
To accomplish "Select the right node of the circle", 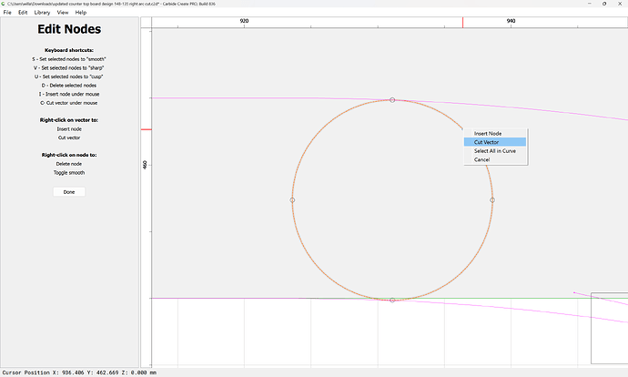I will (492, 199).
